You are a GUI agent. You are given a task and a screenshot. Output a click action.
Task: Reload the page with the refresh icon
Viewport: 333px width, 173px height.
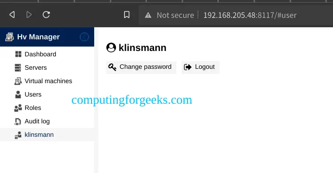click(x=46, y=15)
